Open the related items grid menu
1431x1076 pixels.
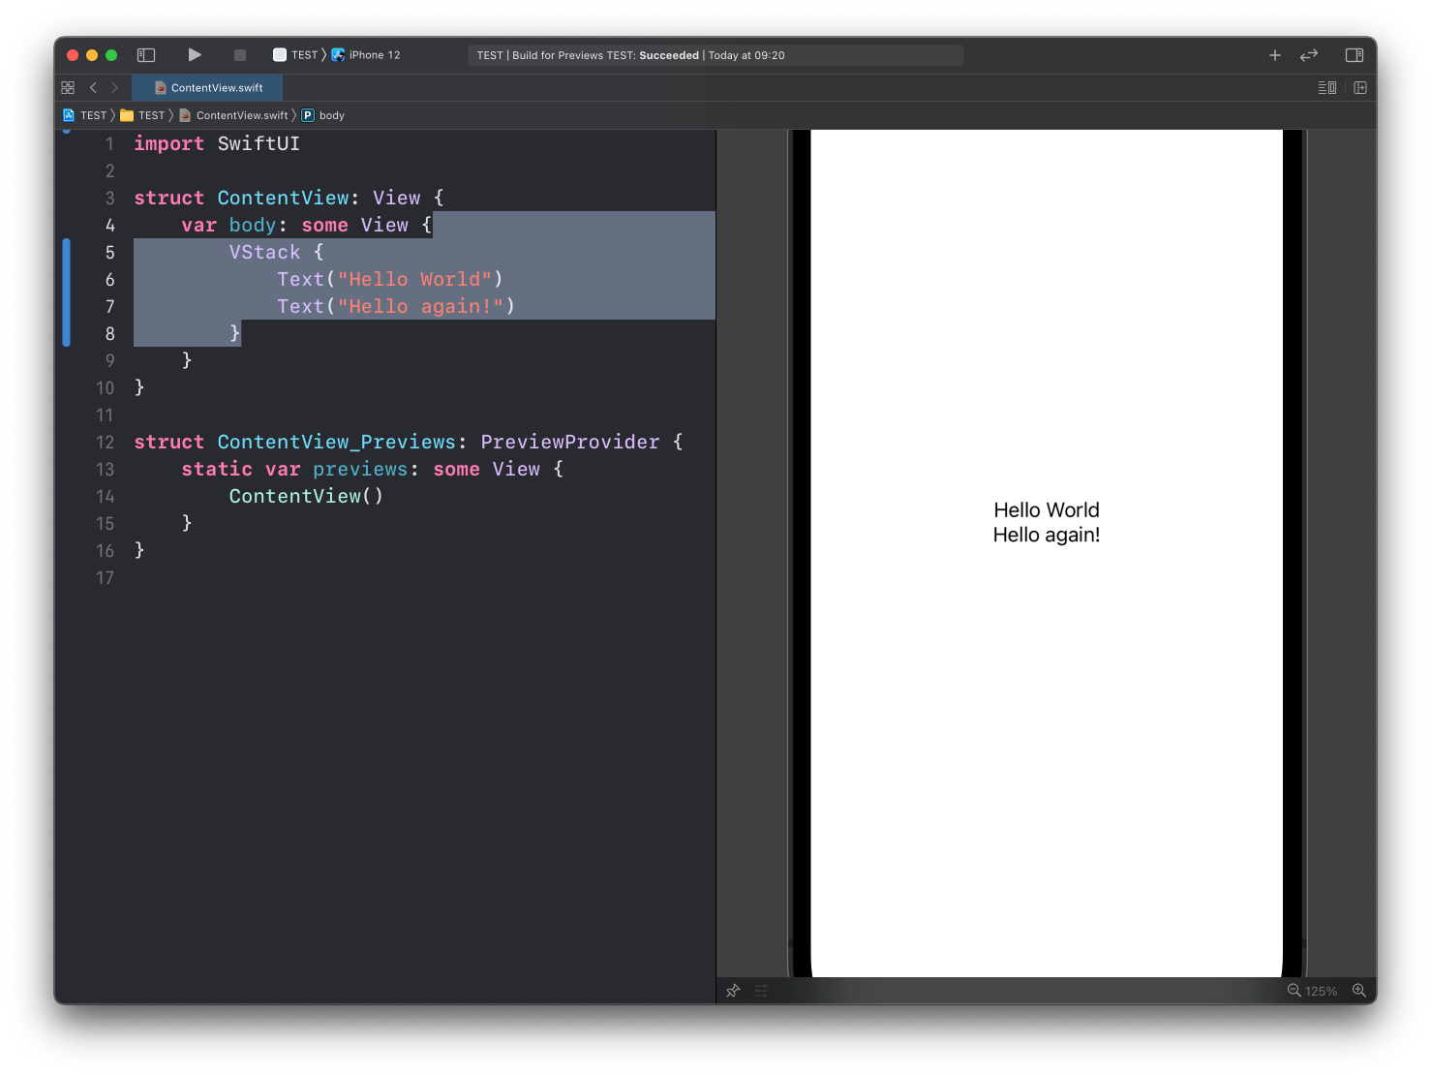coord(68,88)
